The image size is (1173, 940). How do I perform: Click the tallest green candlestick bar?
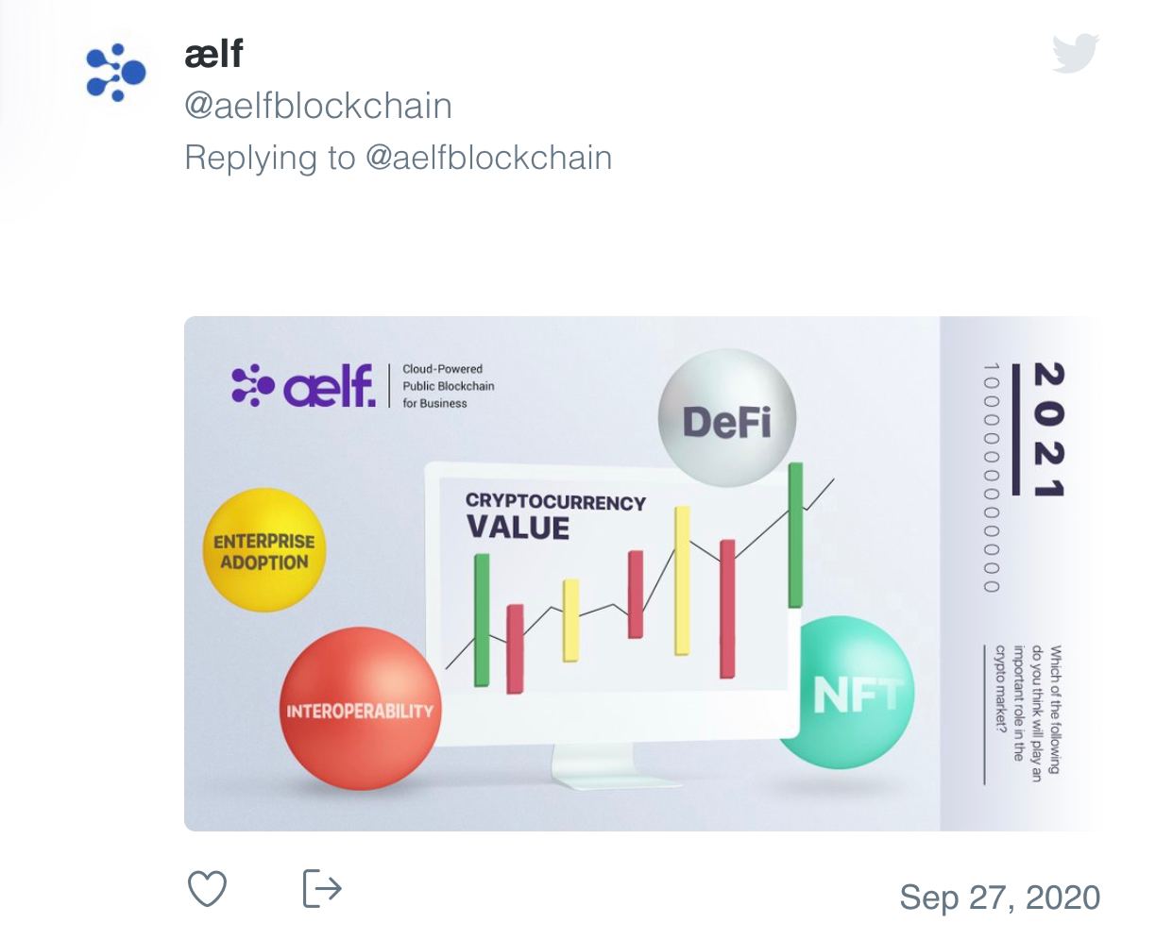click(x=795, y=534)
